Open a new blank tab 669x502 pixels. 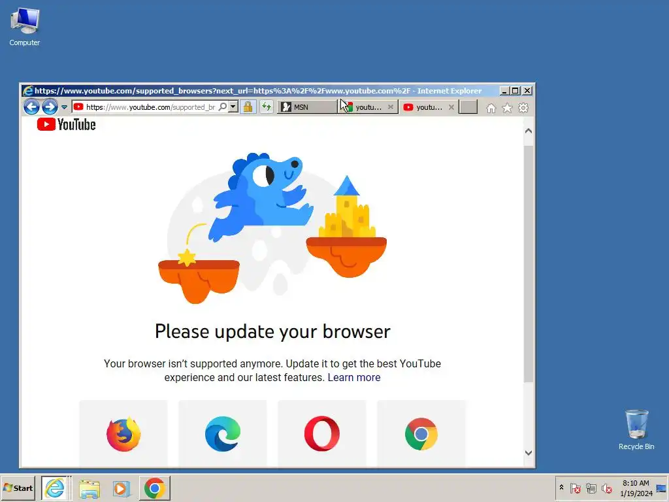pos(468,107)
